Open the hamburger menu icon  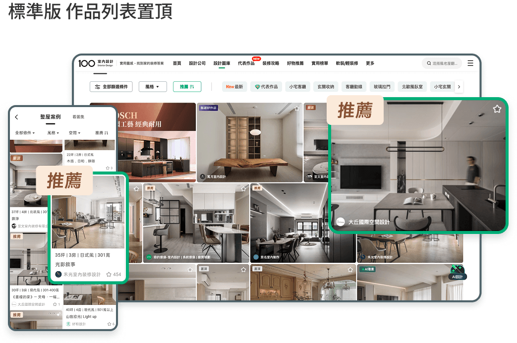pyautogui.click(x=470, y=63)
